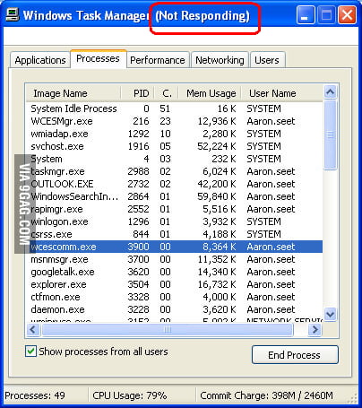Click the horizontal scroll left arrow

tap(33, 330)
